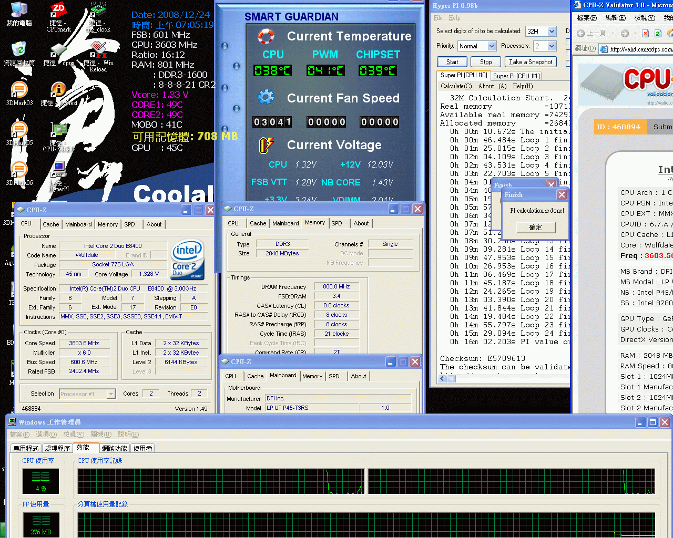Switch Task Manager to 網路功能 tab
This screenshot has height=538, width=673.
[x=114, y=448]
